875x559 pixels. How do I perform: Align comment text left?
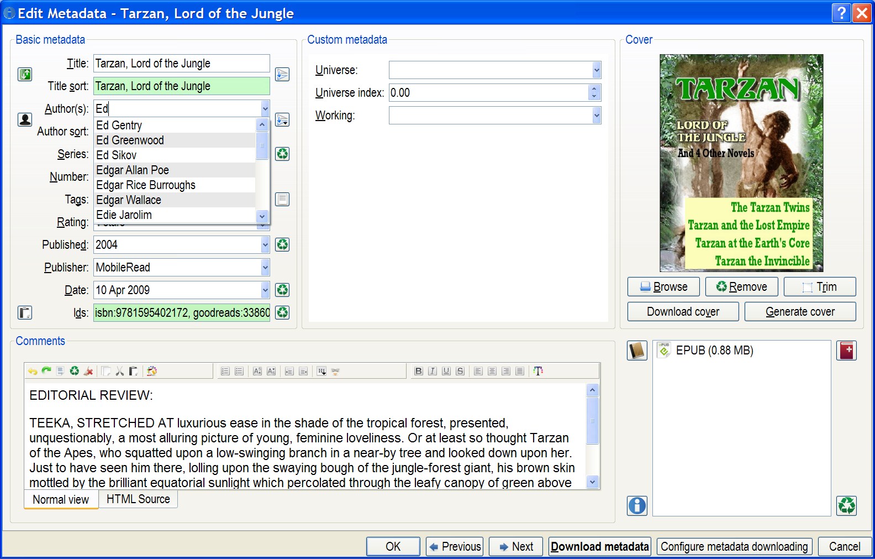tap(478, 371)
